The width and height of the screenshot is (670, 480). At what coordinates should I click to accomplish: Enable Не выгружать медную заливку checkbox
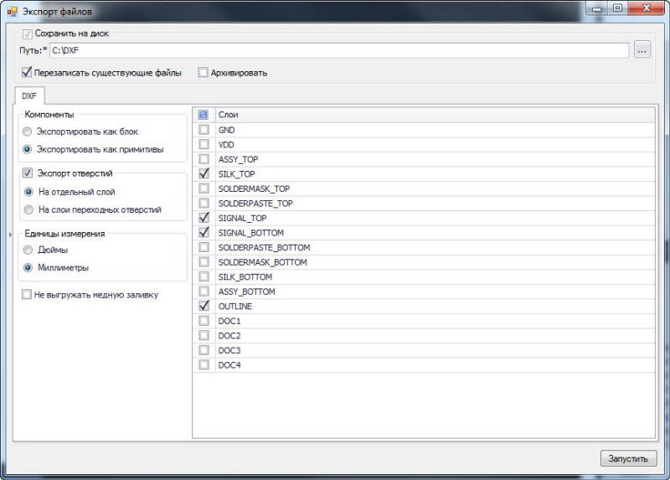tap(27, 295)
